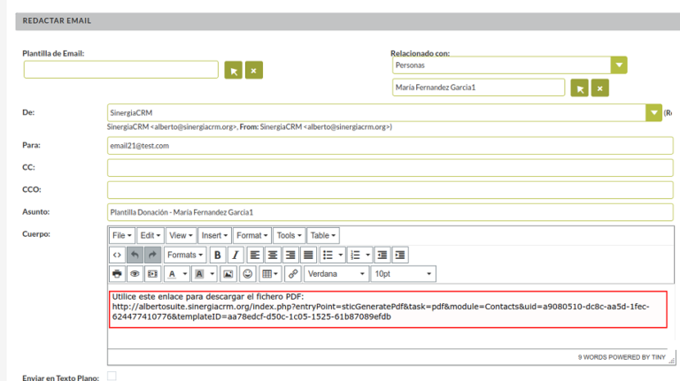Decrease the indent
Viewport: 680px width, 381px height.
click(x=382, y=255)
